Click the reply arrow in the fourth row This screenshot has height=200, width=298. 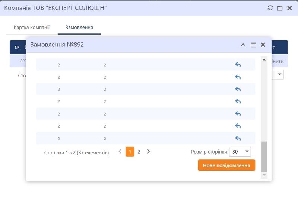(x=238, y=101)
